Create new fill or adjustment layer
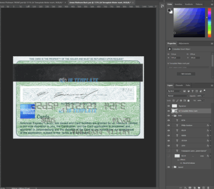 (195, 187)
